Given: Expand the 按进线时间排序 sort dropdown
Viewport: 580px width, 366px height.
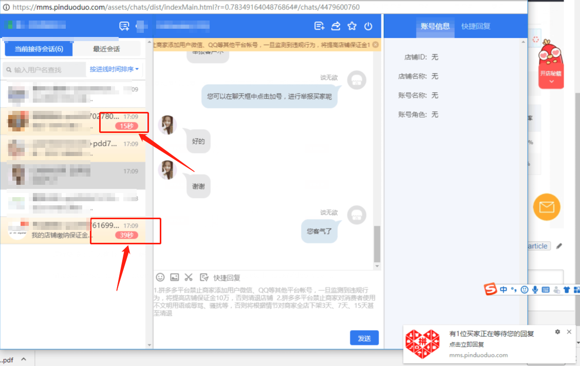Looking at the screenshot, I should 114,69.
